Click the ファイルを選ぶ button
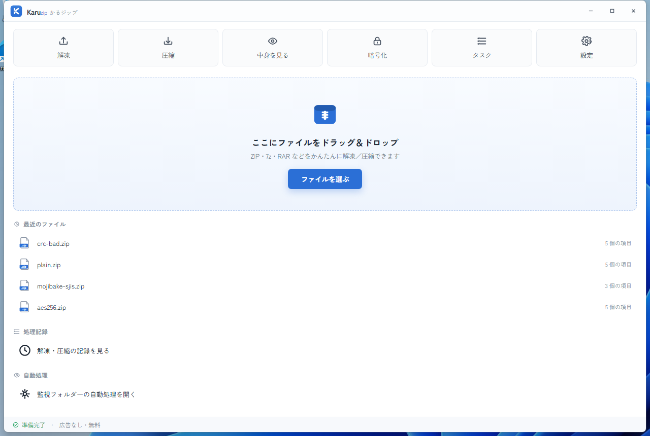The height and width of the screenshot is (436, 650). tap(325, 179)
